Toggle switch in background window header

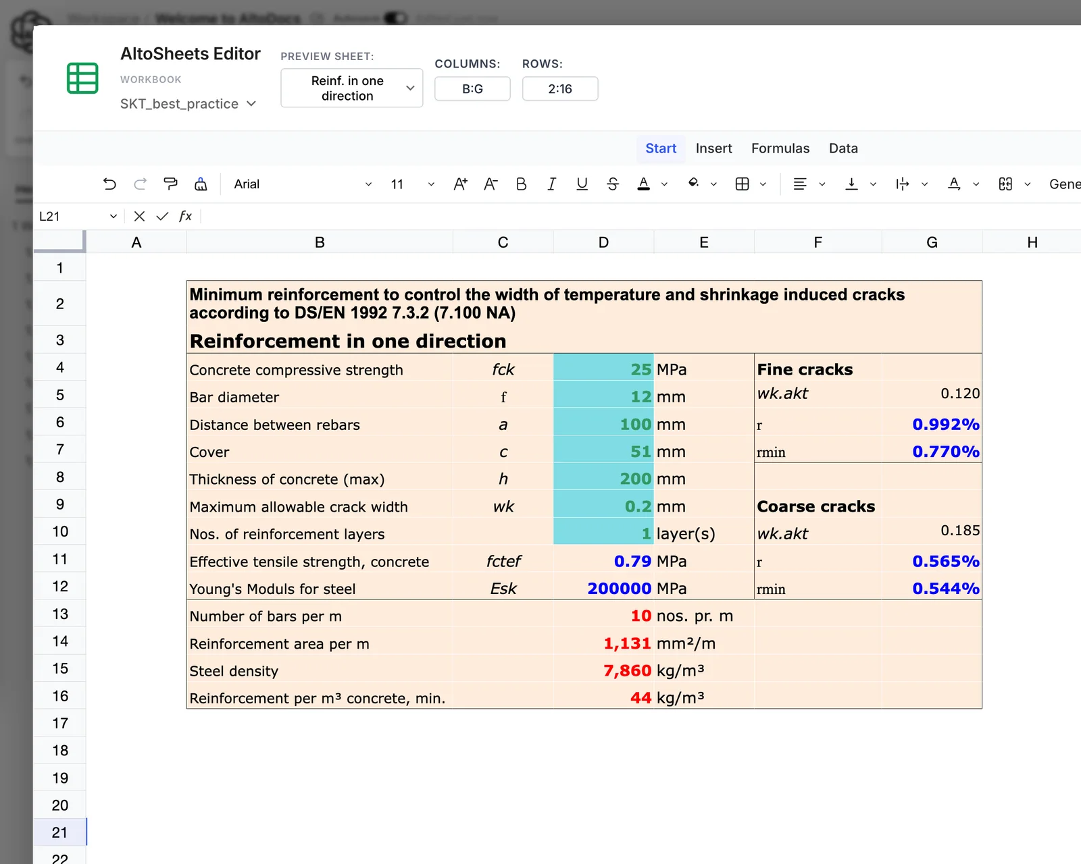tap(396, 18)
